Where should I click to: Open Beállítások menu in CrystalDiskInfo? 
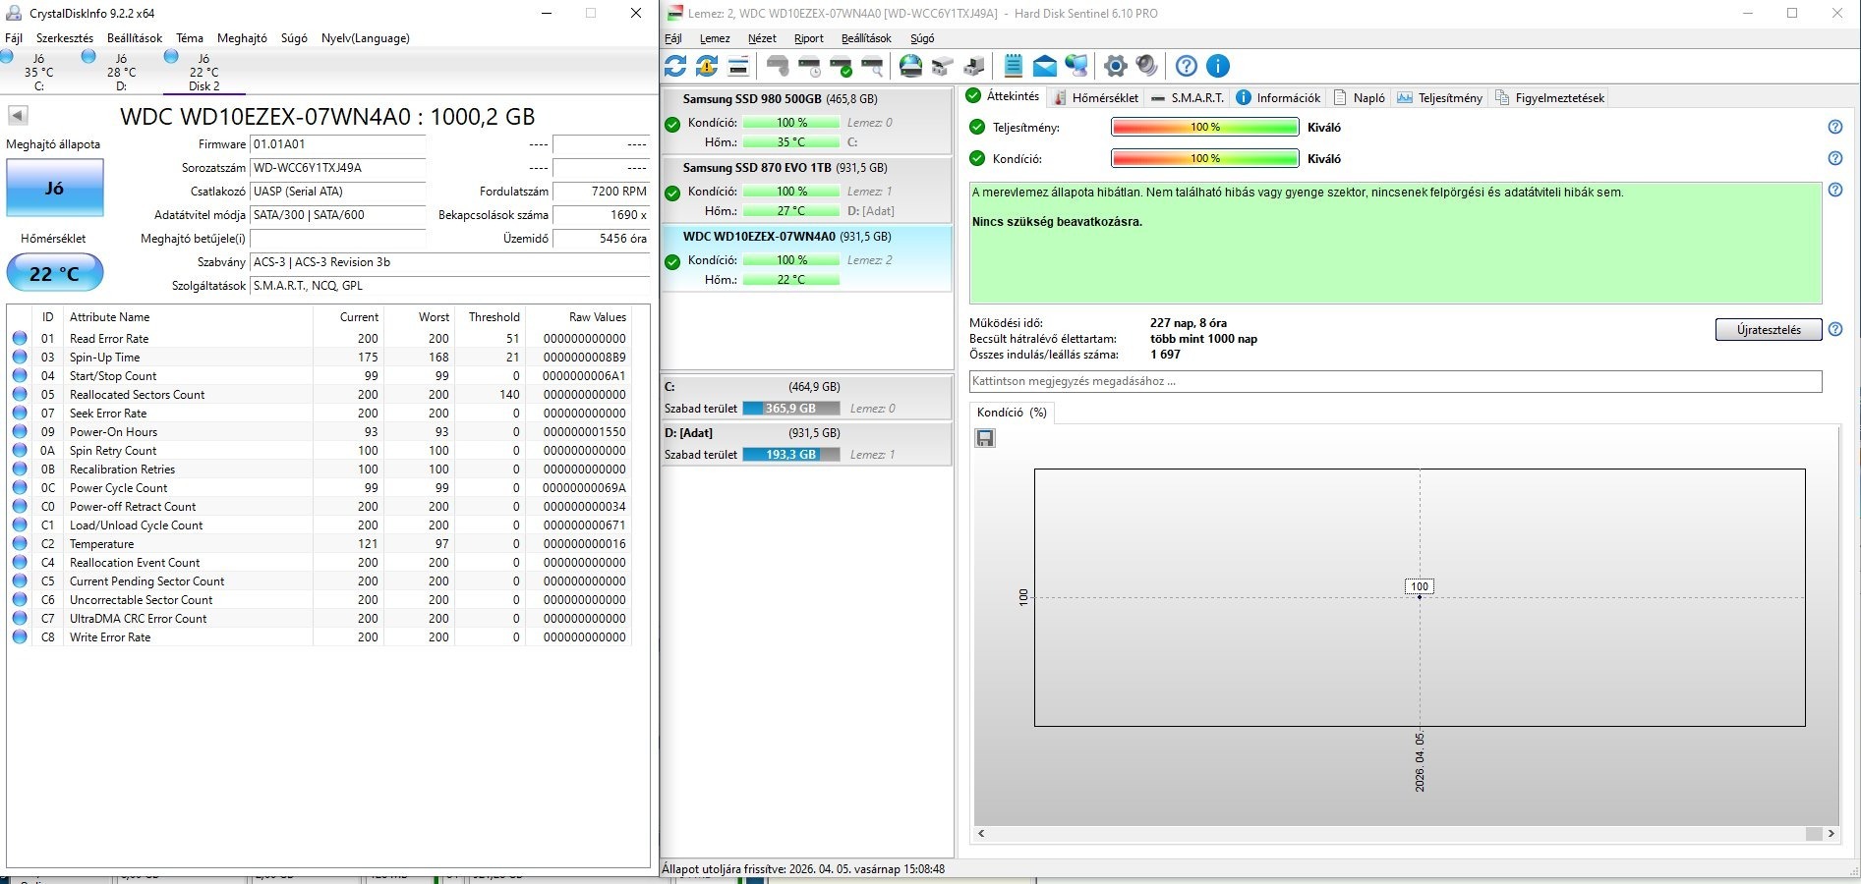pos(135,38)
